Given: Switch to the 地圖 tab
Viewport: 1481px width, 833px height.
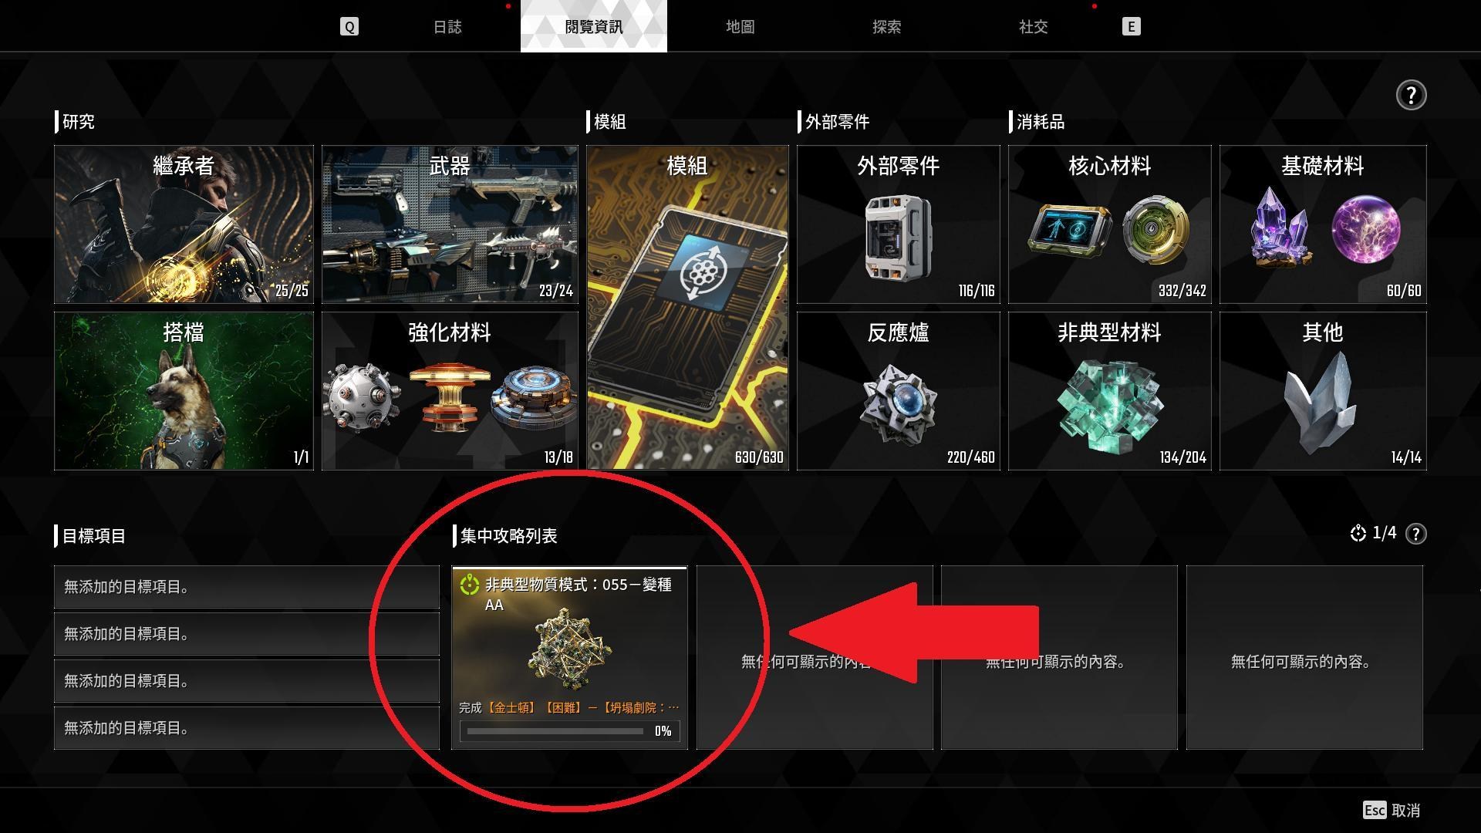Looking at the screenshot, I should coord(740,27).
